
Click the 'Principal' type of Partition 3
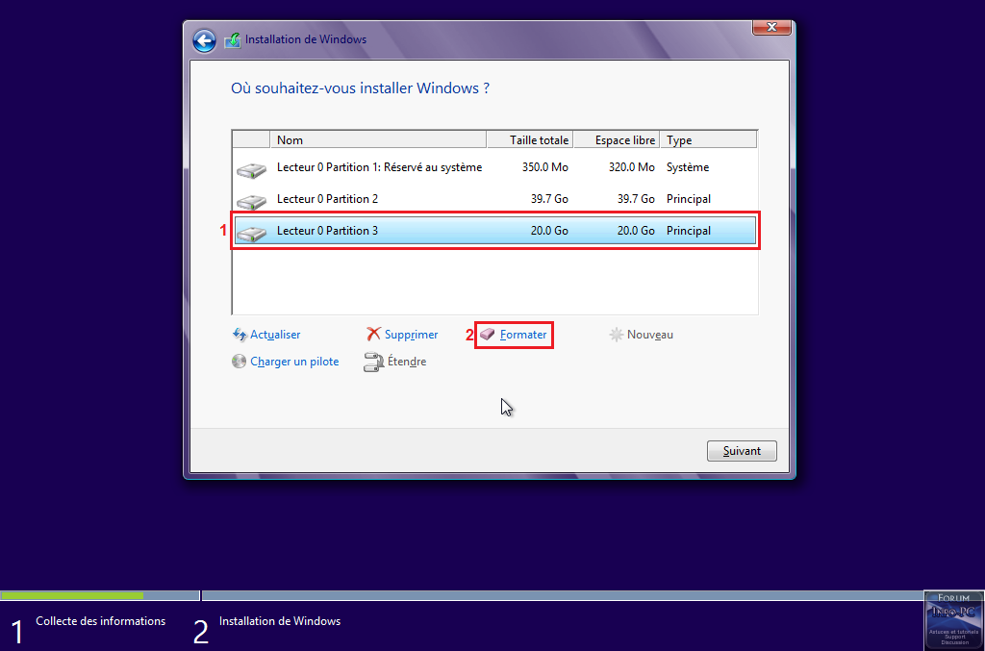coord(689,231)
